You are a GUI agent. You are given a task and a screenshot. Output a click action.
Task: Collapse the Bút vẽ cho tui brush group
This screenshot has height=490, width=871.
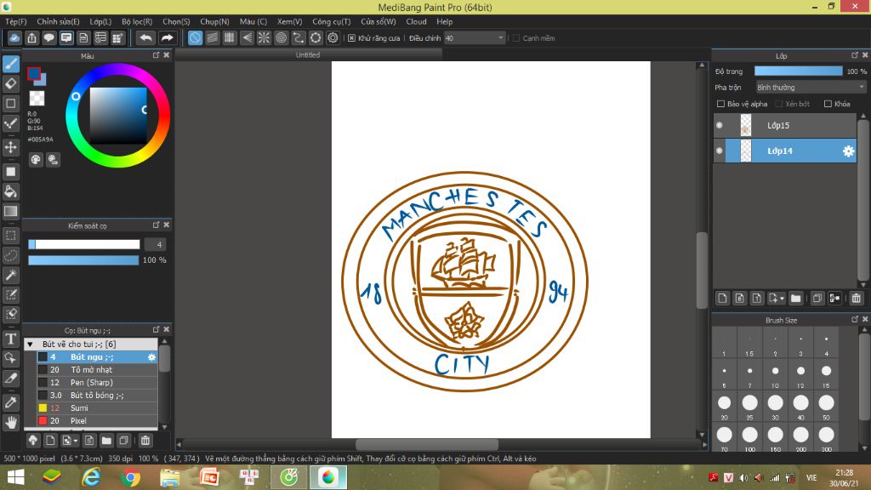click(31, 344)
